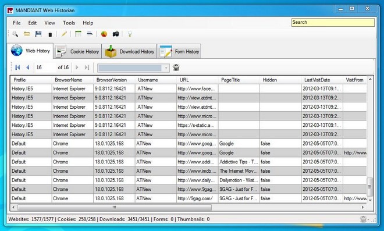The image size is (384, 231).
Task: Go to last page arrow
Action: (x=87, y=67)
